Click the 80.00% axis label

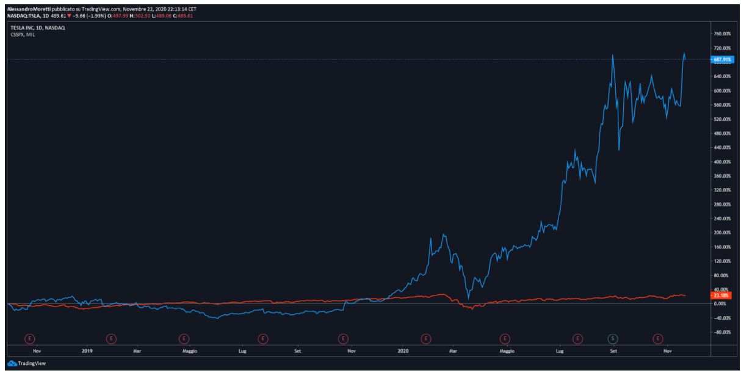coord(721,275)
